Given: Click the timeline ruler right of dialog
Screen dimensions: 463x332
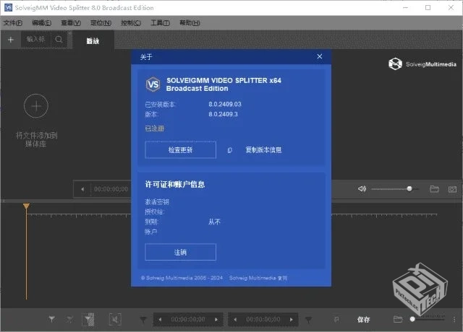Looking at the screenshot, I should click(384, 215).
